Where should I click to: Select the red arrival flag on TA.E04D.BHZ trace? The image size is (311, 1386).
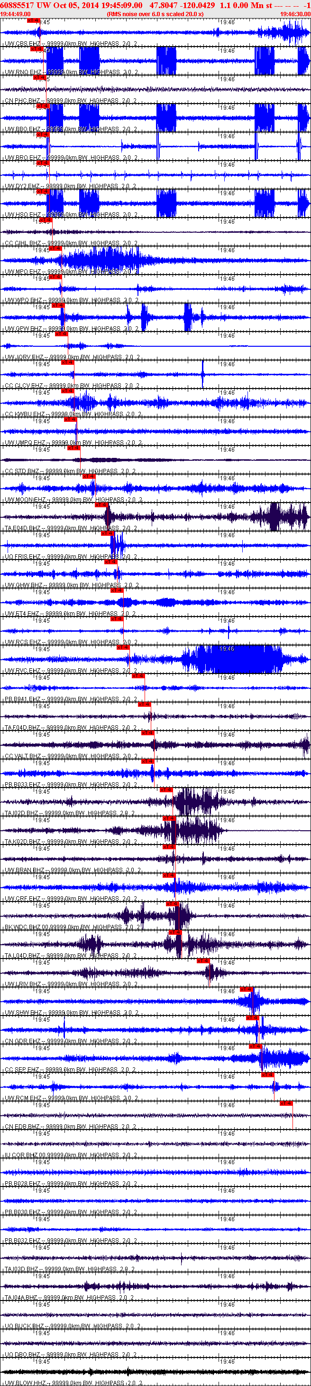click(101, 505)
